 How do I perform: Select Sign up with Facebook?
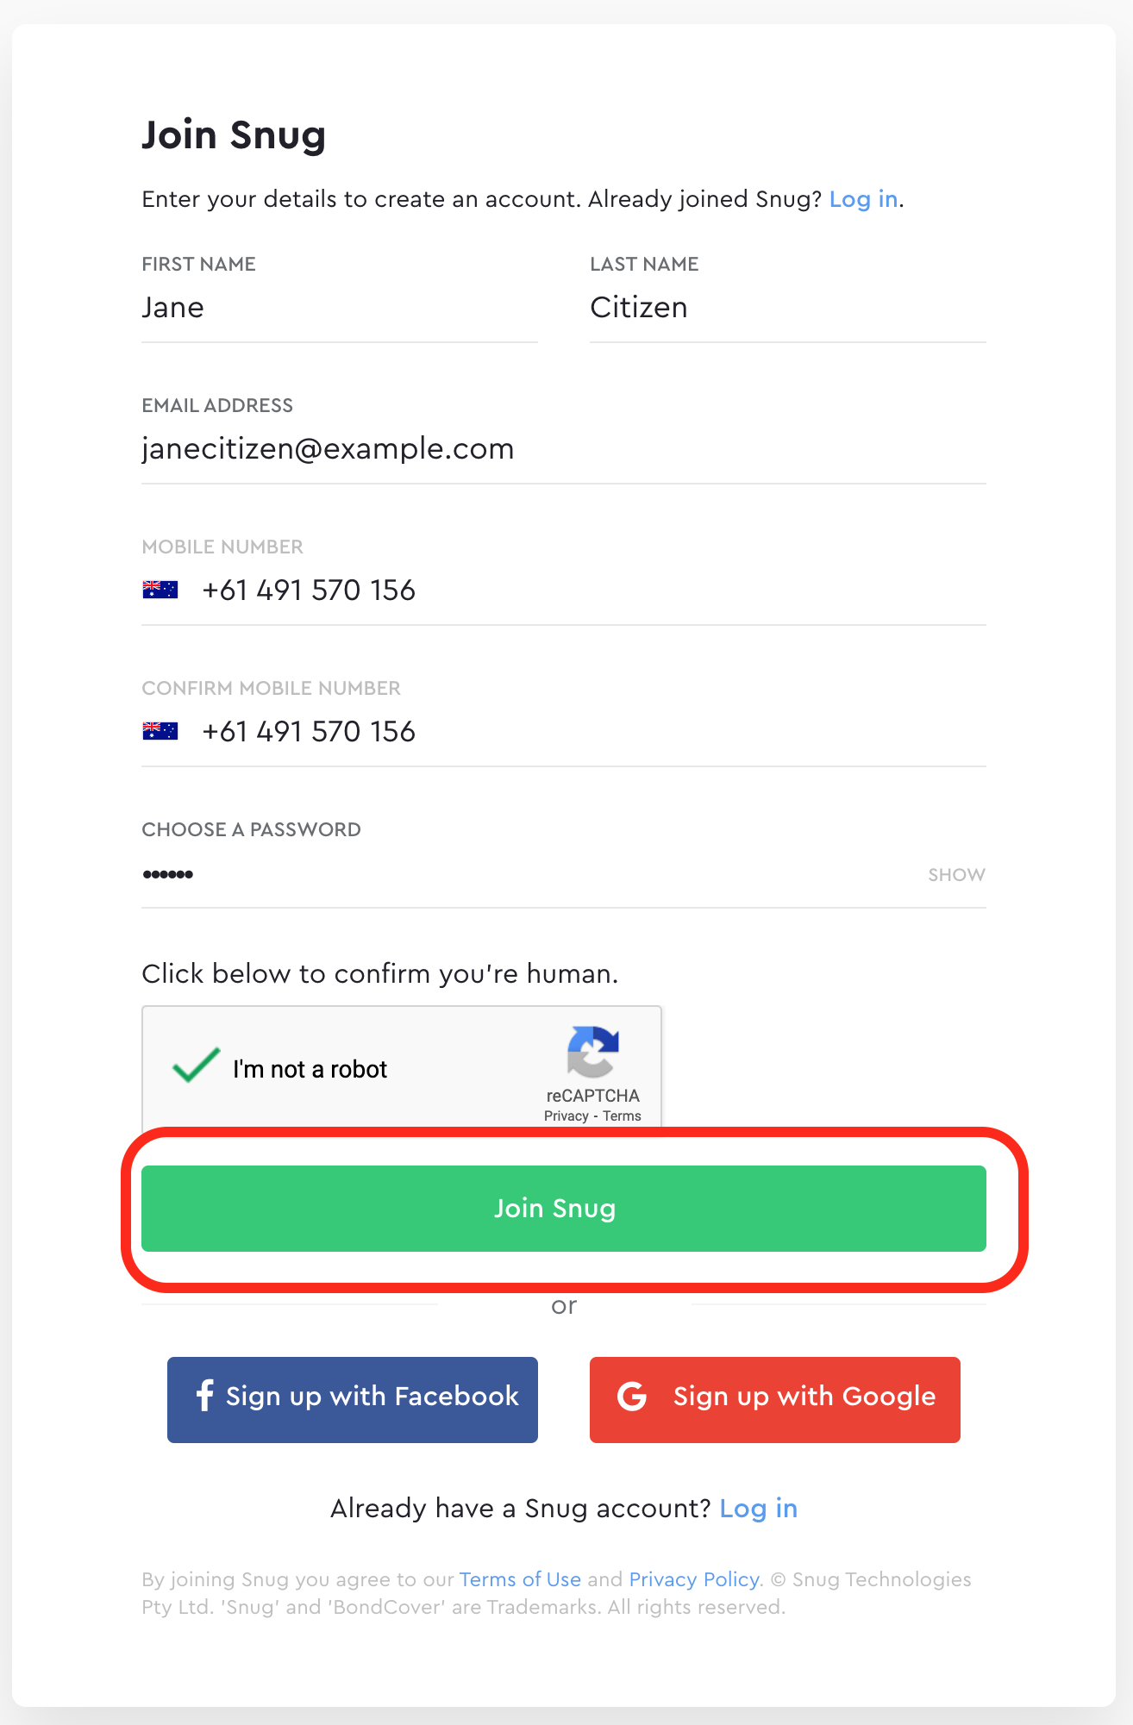(352, 1397)
